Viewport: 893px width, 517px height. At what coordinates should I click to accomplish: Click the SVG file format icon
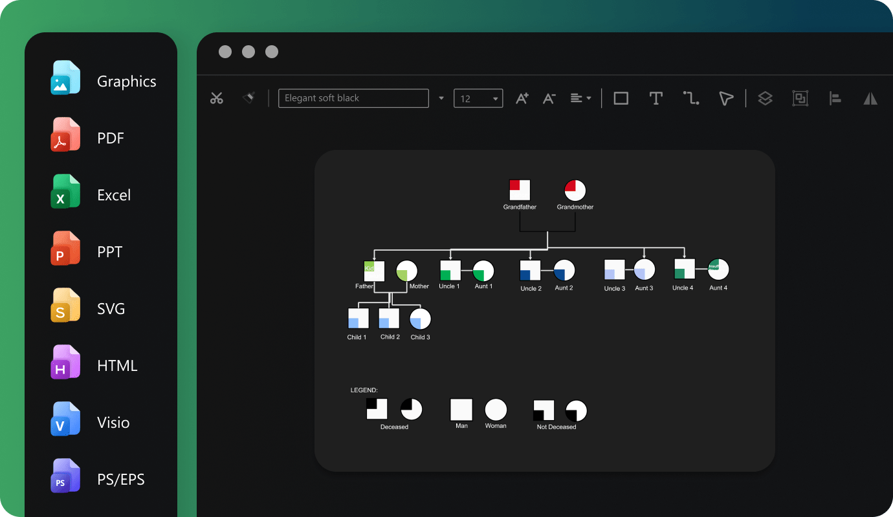tap(65, 306)
